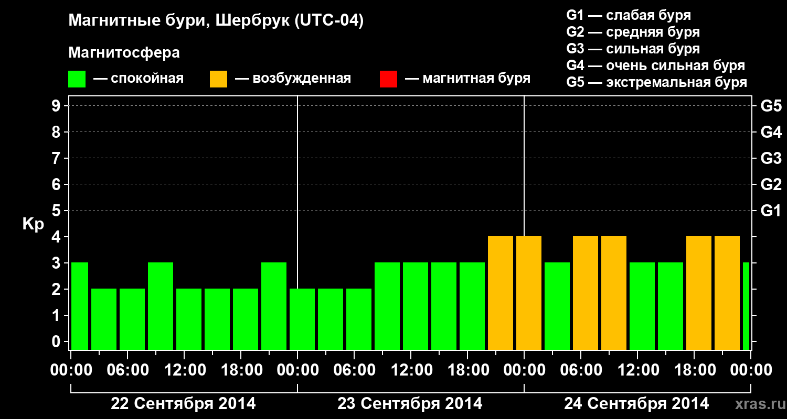The height and width of the screenshot is (419, 787).
Task: Click the '23 Сентября 2014' date label
Action: 410,404
